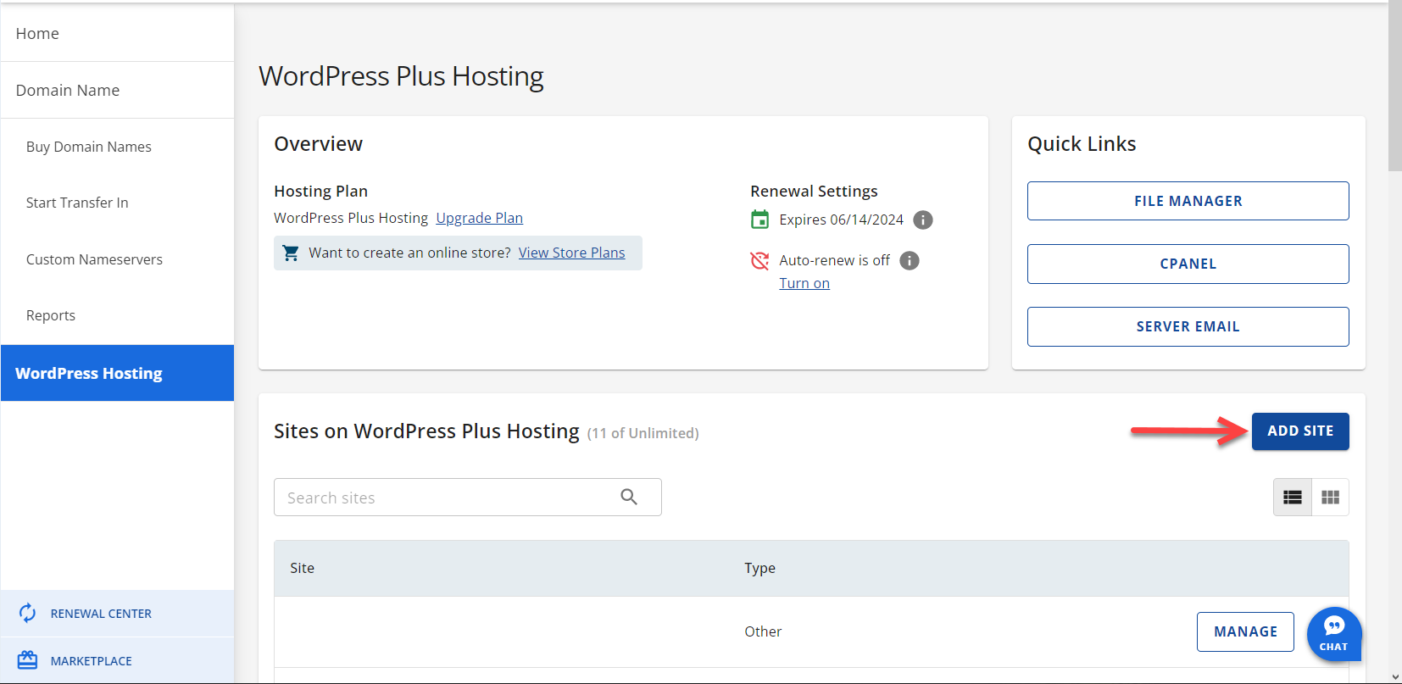
Task: Click the Type column header
Action: pyautogui.click(x=759, y=568)
